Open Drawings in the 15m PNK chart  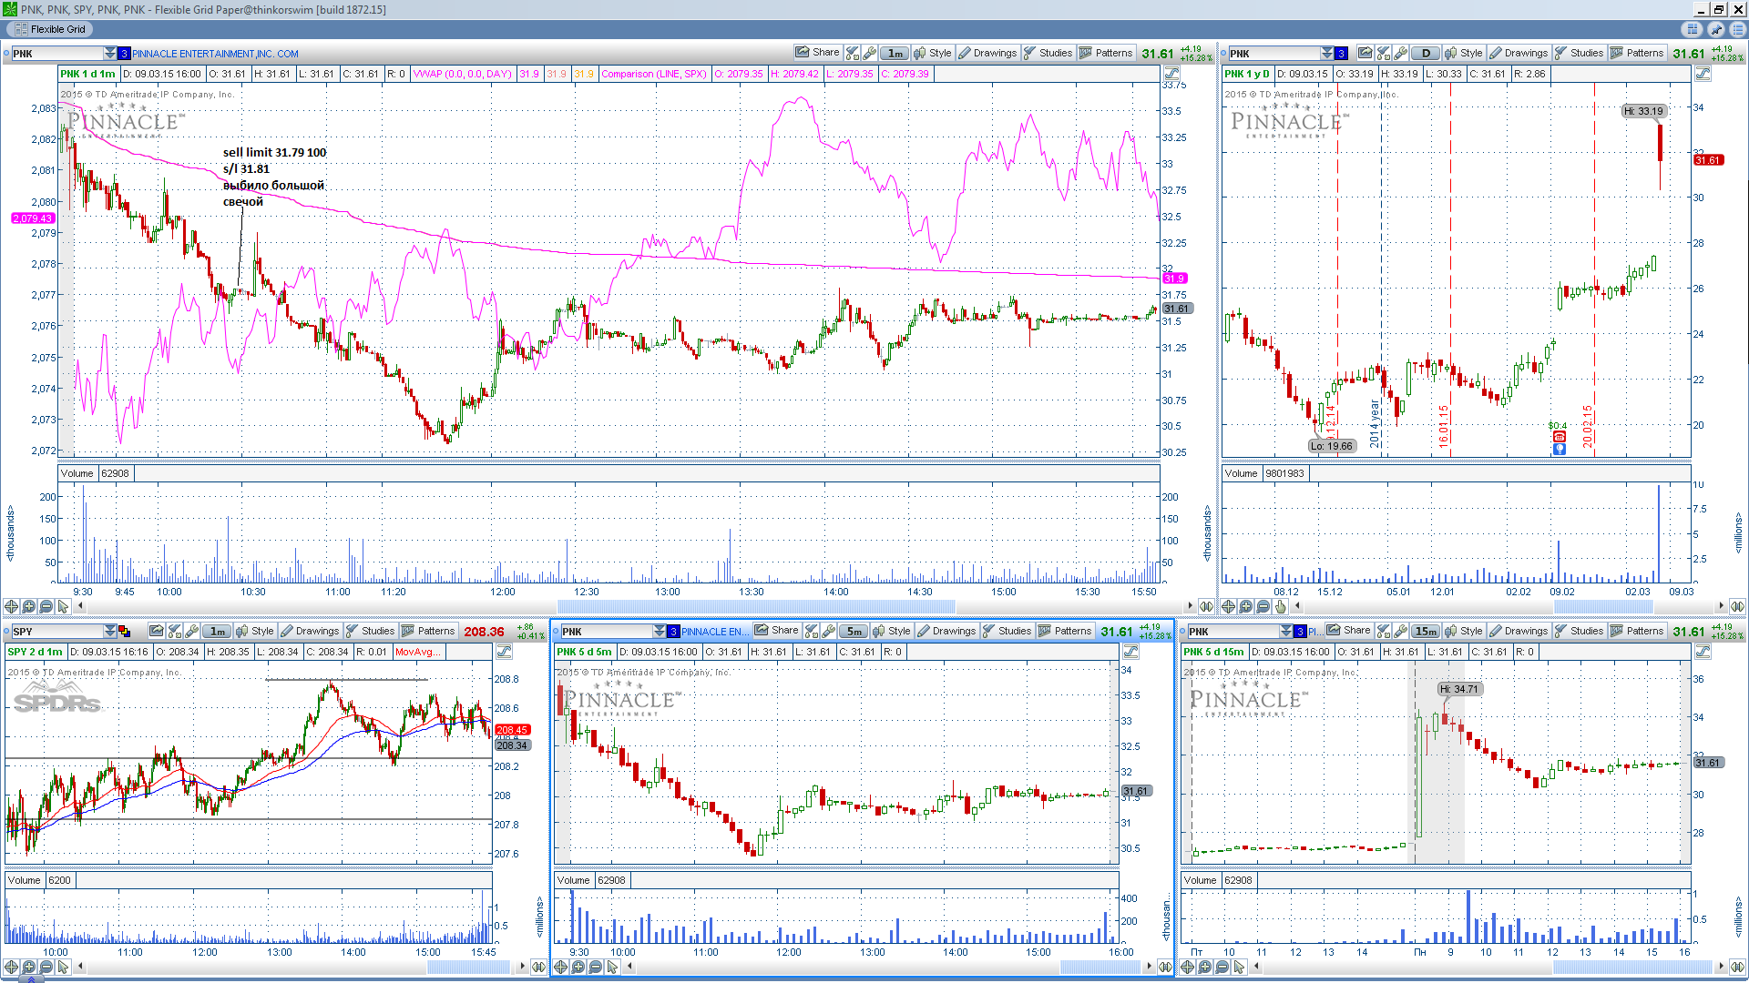1519,631
